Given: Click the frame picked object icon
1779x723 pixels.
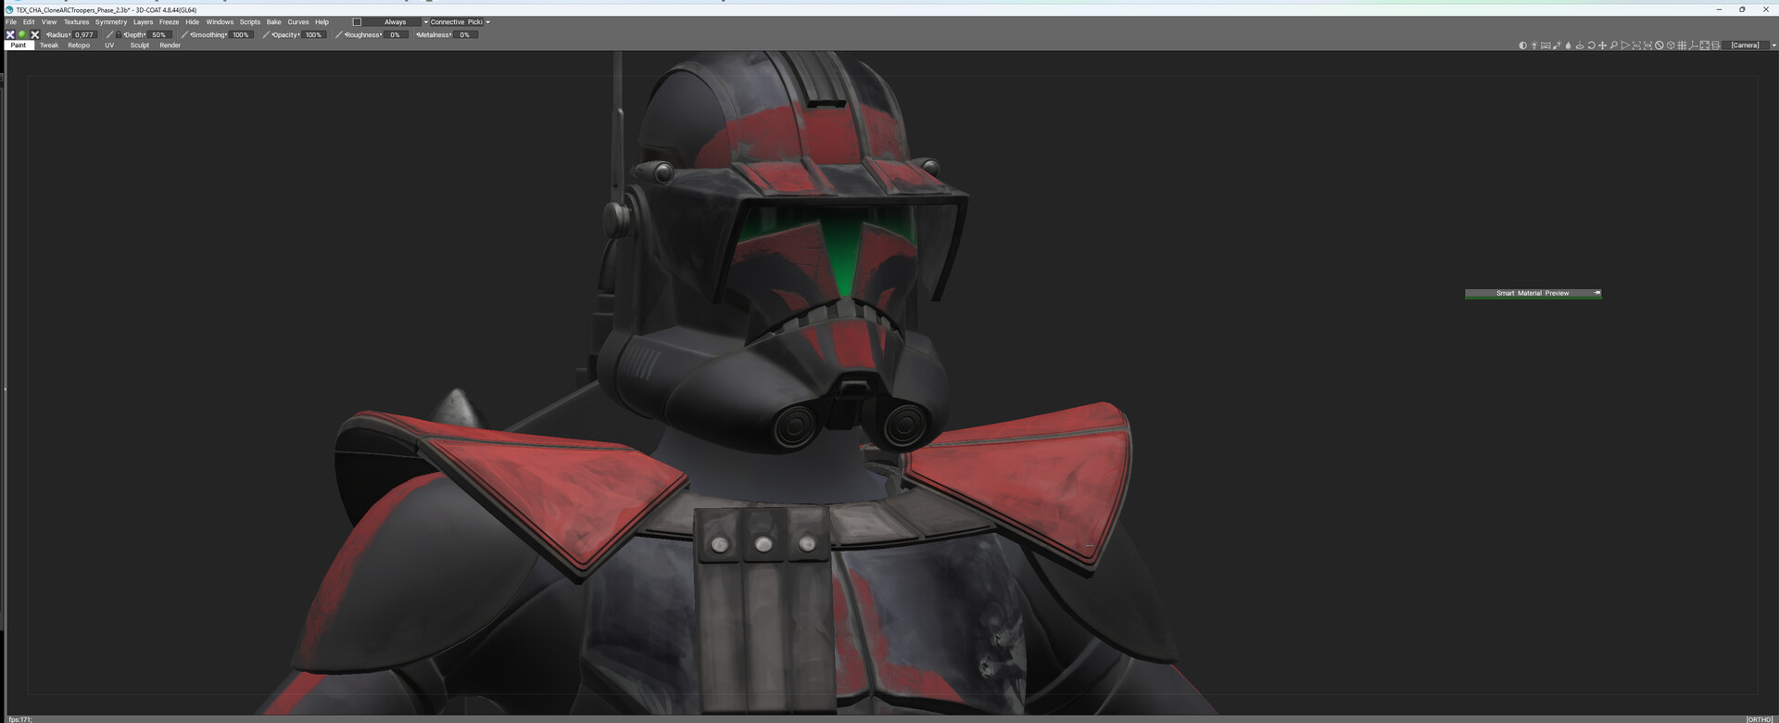Looking at the screenshot, I should point(1648,45).
